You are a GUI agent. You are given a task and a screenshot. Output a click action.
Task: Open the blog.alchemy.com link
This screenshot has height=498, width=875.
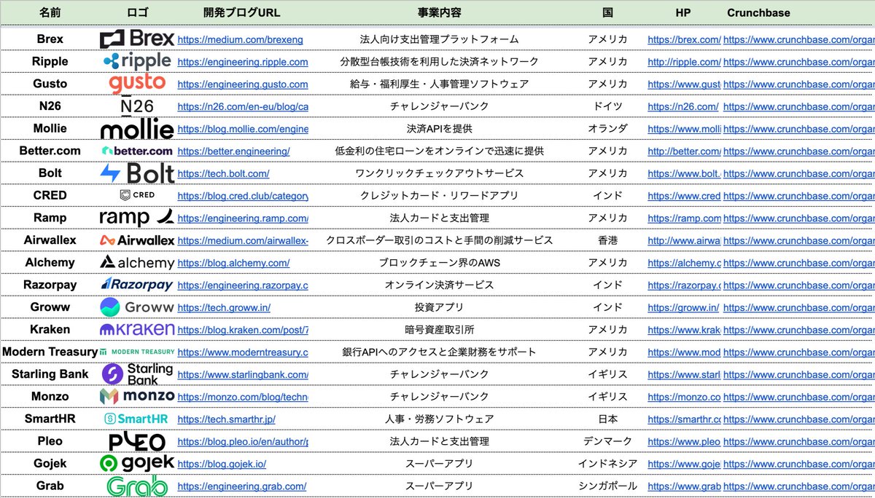(x=233, y=263)
